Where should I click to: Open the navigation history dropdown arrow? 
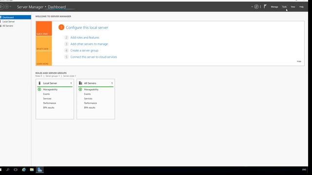click(x=10, y=7)
